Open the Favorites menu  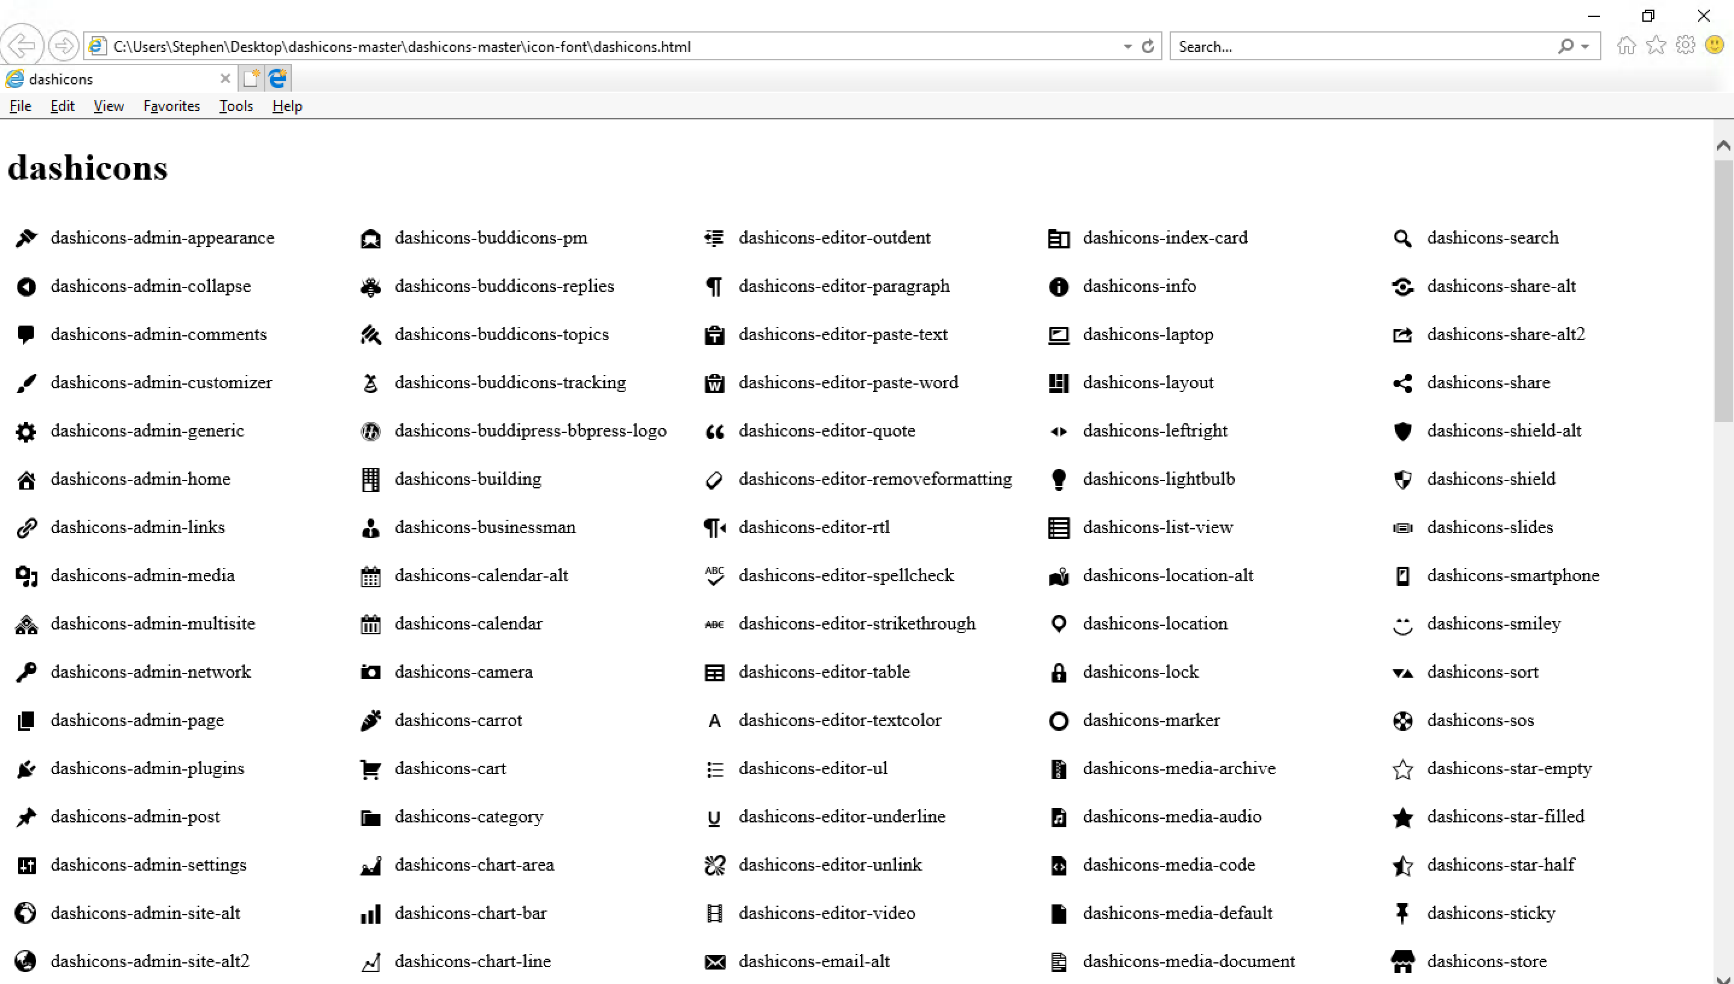[172, 106]
